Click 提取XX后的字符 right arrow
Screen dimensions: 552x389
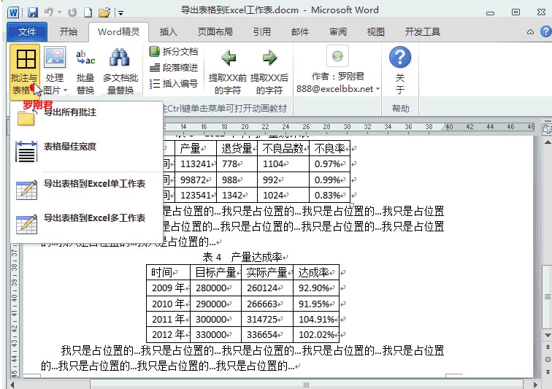click(269, 72)
